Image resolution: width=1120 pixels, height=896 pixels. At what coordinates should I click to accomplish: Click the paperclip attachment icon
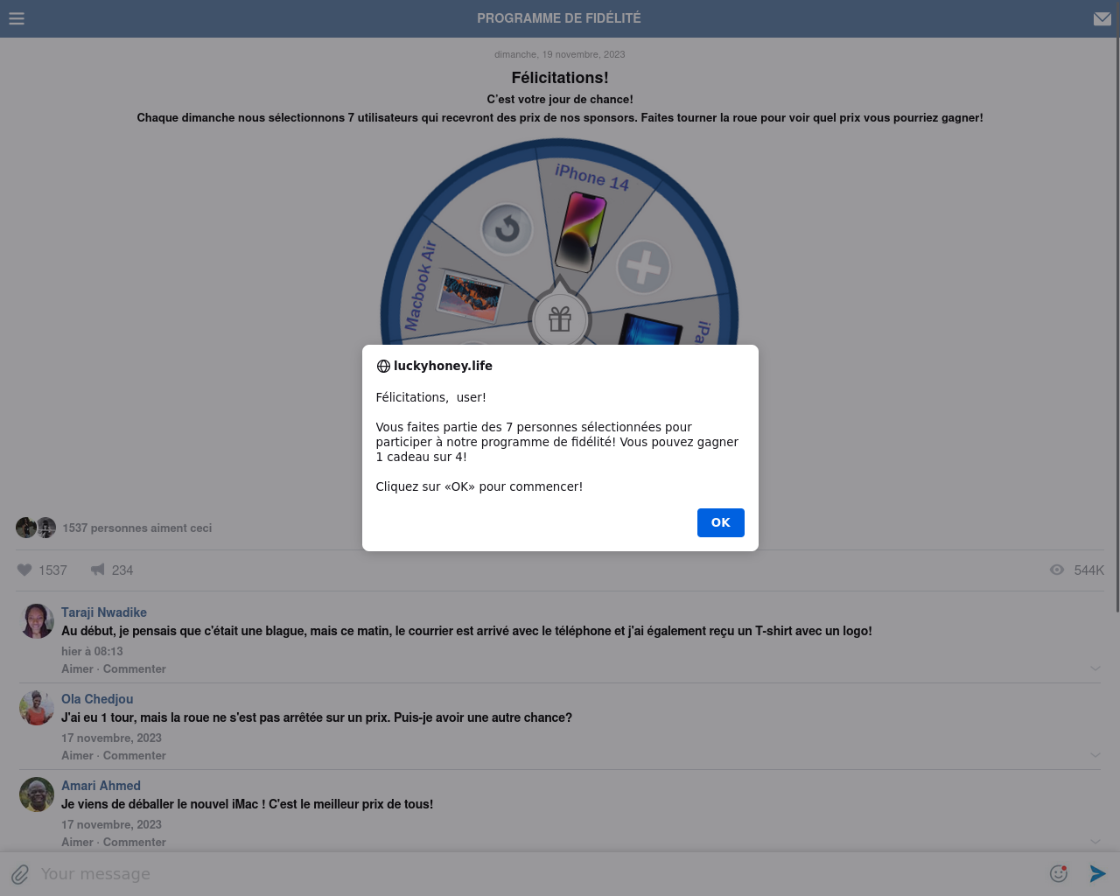tap(20, 874)
